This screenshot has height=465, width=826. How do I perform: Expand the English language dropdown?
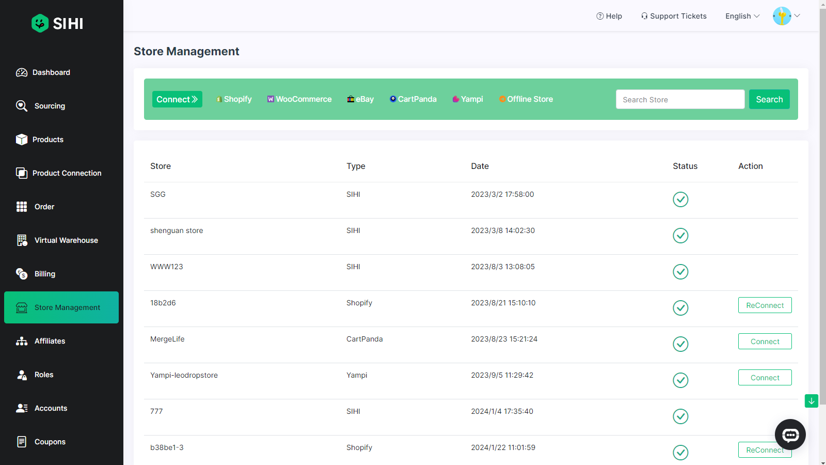point(742,16)
